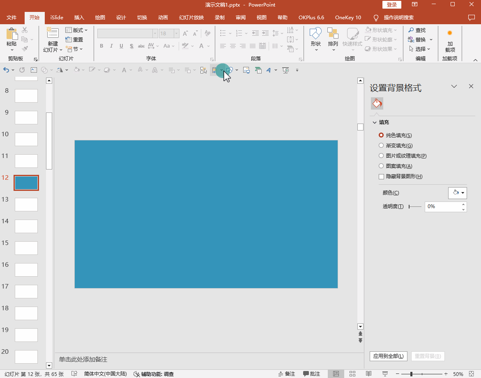The width and height of the screenshot is (481, 378).
Task: Open the Layout (版式) dropdown
Action: pos(77,30)
